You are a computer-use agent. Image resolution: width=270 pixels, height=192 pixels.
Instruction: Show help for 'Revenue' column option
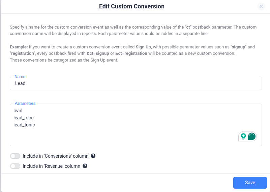[x=85, y=166]
